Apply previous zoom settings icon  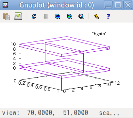tap(58, 16)
